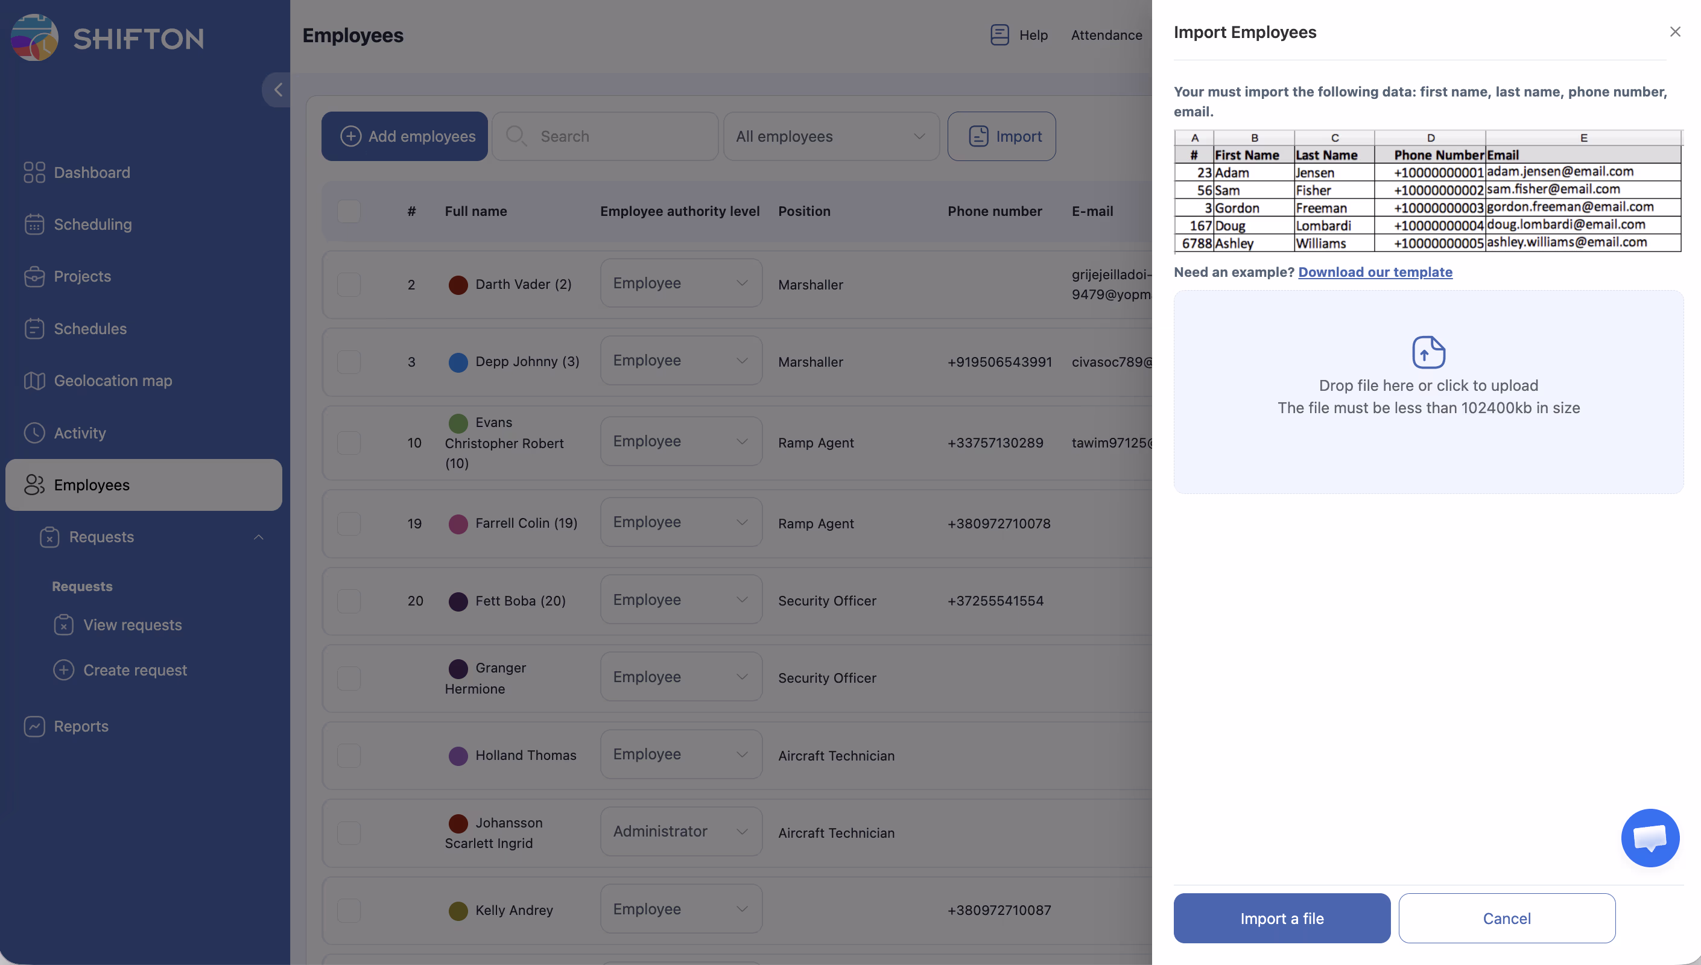
Task: Tick the checkbox for Darth Vader row
Action: pos(349,284)
